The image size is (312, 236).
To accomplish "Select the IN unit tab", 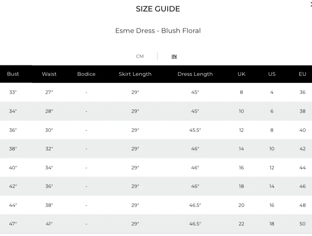I will (x=174, y=56).
